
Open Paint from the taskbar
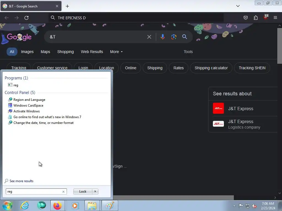coord(110,206)
